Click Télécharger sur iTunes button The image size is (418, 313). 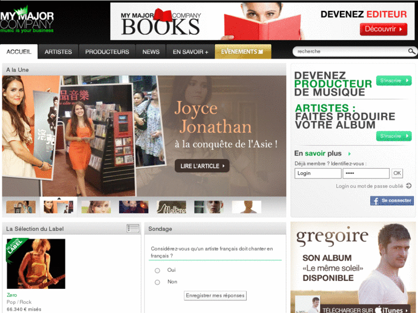(x=365, y=310)
